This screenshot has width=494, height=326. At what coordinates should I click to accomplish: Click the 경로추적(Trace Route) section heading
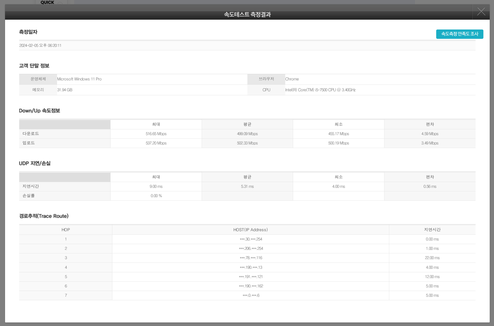pyautogui.click(x=44, y=216)
